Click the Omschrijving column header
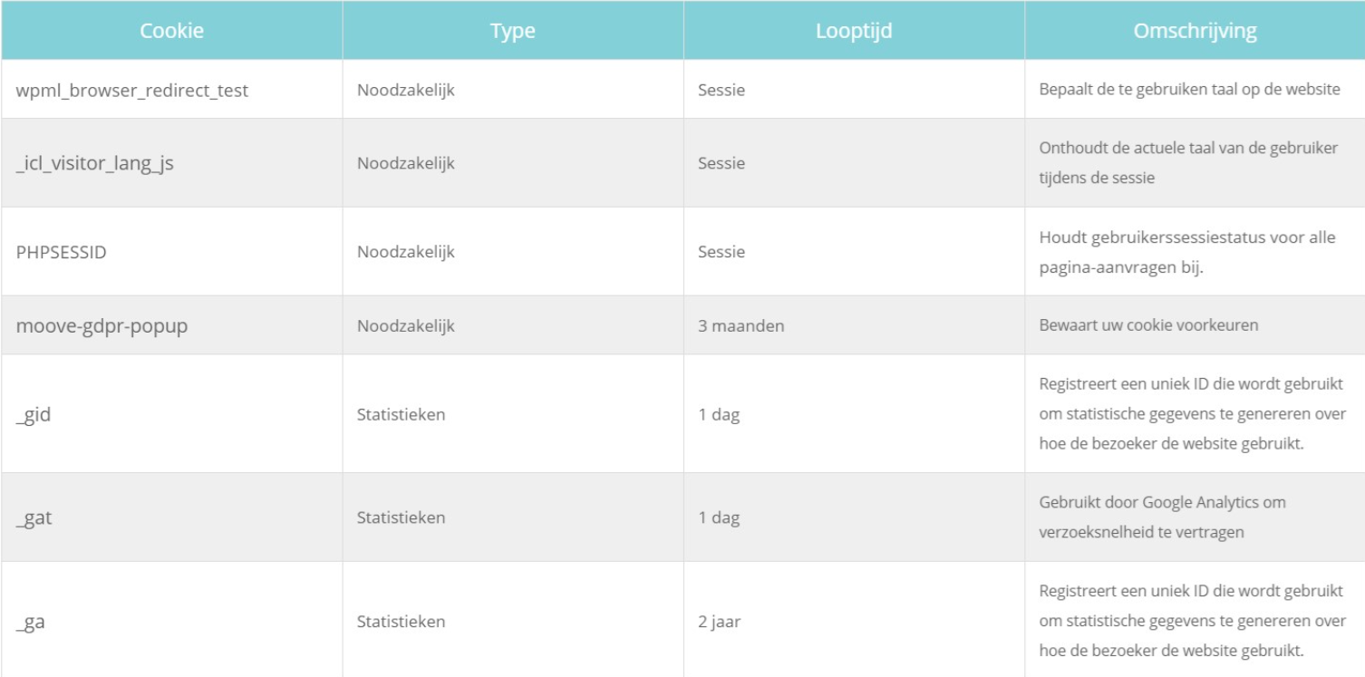This screenshot has height=677, width=1365. pyautogui.click(x=1195, y=31)
